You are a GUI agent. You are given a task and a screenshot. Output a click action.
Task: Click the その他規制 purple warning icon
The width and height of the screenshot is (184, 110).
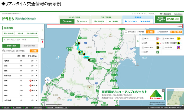[179, 47]
